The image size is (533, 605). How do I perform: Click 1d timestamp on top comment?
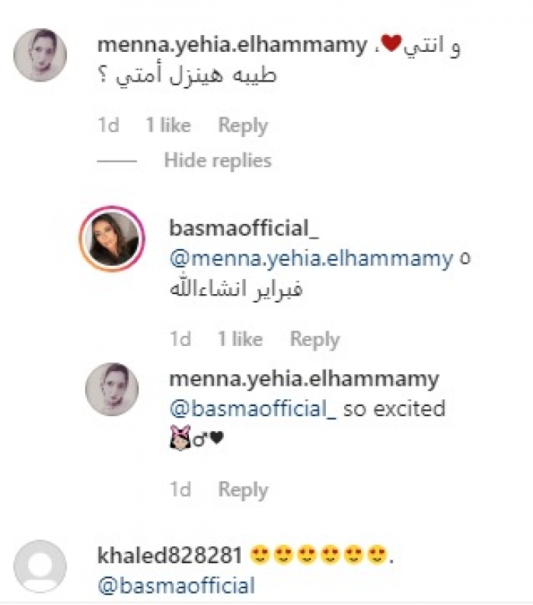click(x=108, y=126)
